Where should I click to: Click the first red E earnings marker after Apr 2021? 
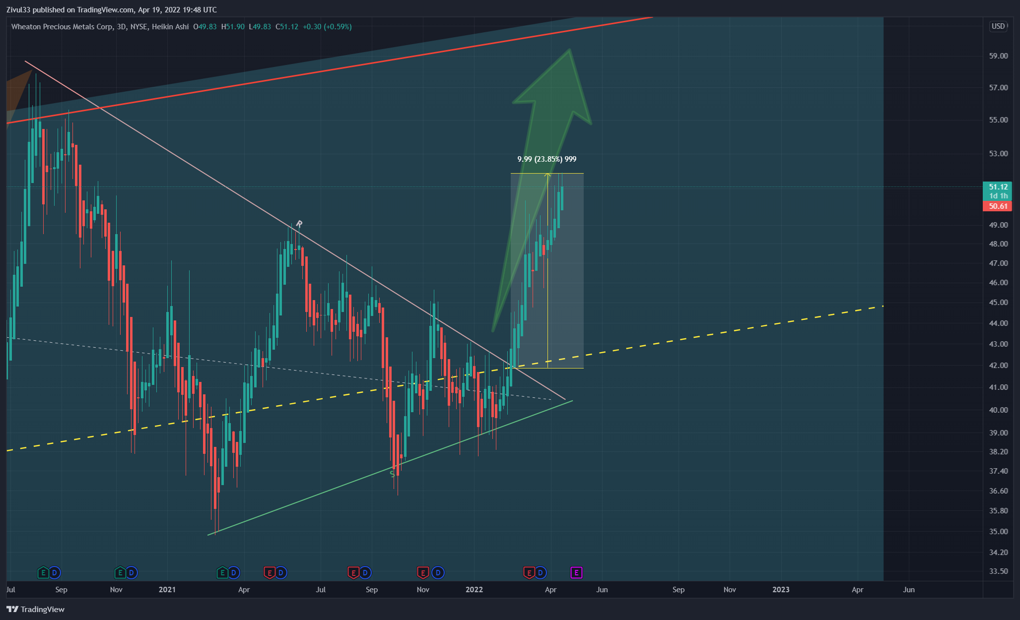click(x=269, y=573)
